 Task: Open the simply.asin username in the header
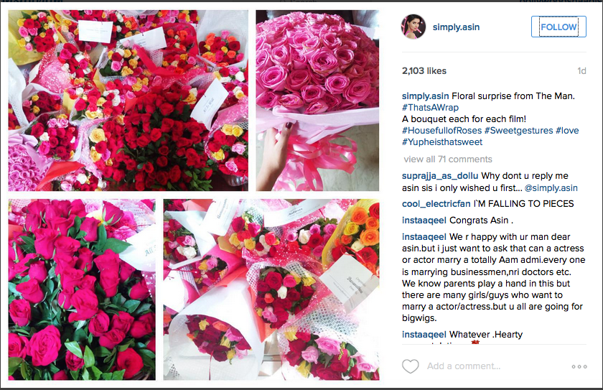[456, 27]
